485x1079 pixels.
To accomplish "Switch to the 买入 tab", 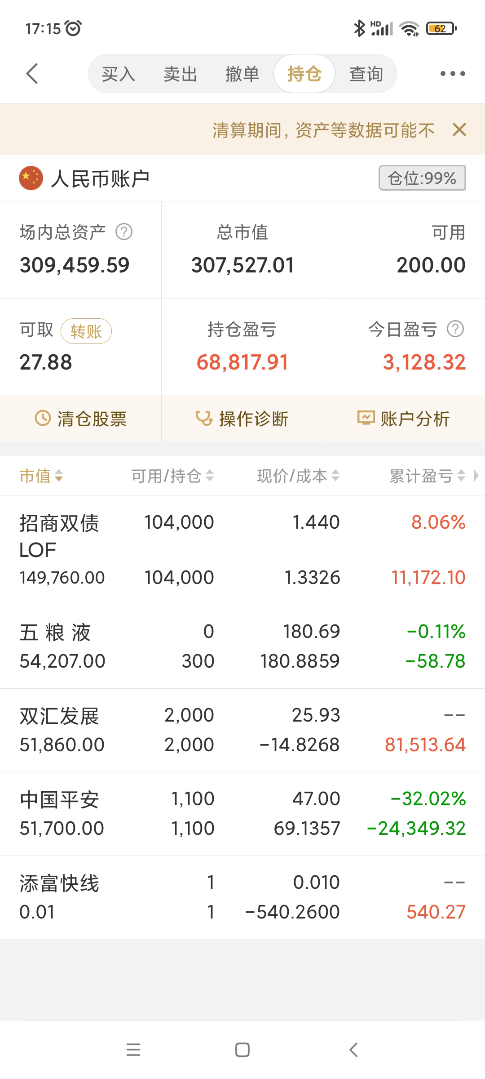I will [118, 74].
